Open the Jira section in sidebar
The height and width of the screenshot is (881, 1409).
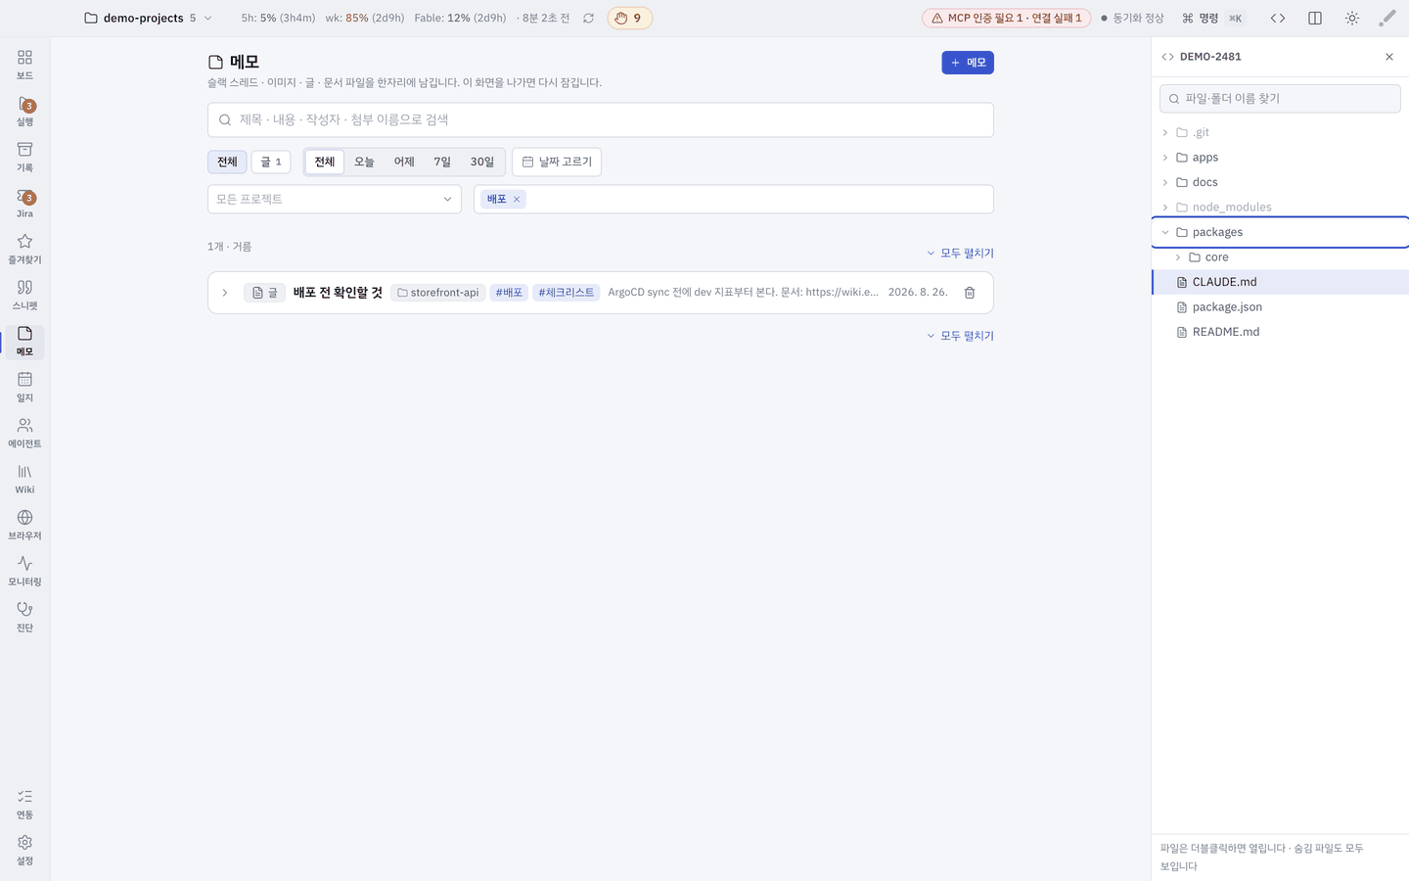pyautogui.click(x=24, y=204)
